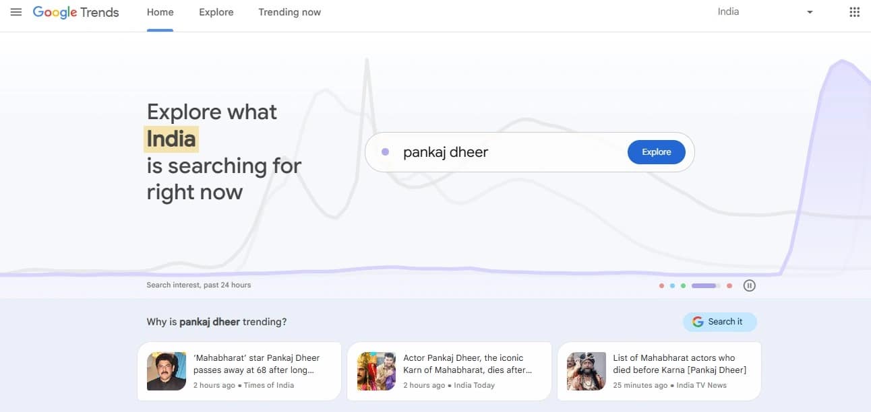Click the Times of India article thumbnail
871x412 pixels.
tap(166, 371)
